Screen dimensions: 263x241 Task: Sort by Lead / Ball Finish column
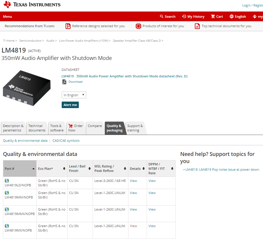coord(80,169)
